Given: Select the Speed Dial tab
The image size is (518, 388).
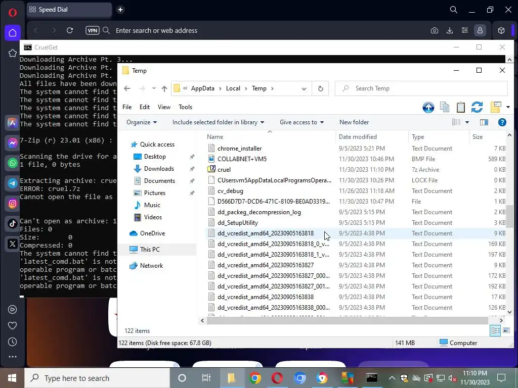Looking at the screenshot, I should 69,10.
